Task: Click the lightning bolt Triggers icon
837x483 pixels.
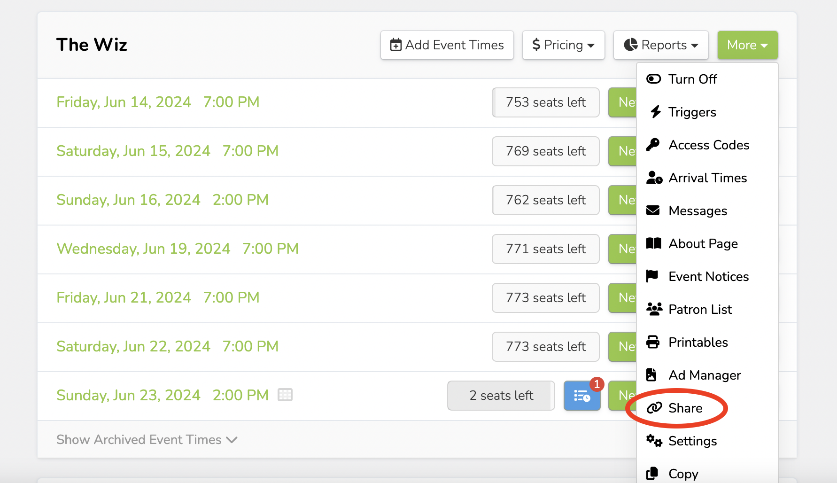Action: pyautogui.click(x=655, y=112)
